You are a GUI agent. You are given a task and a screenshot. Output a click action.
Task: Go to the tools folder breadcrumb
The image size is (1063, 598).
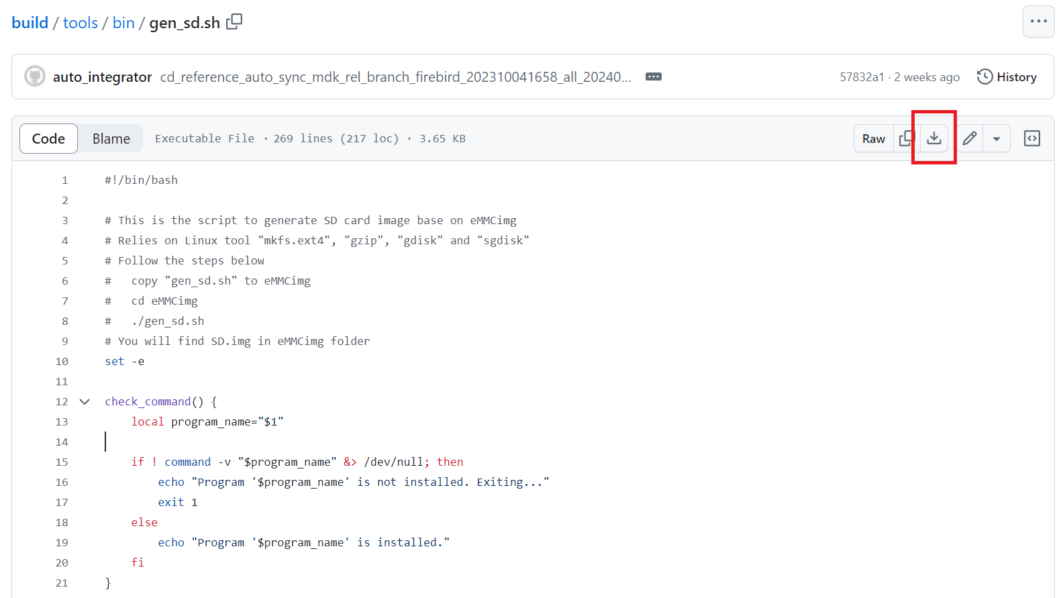[x=81, y=23]
